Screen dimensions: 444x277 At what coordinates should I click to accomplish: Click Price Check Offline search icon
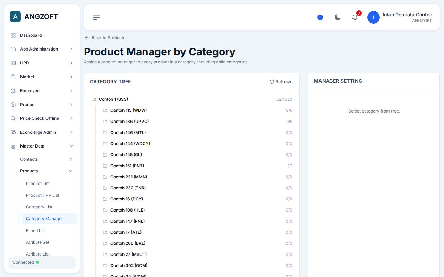point(13,118)
